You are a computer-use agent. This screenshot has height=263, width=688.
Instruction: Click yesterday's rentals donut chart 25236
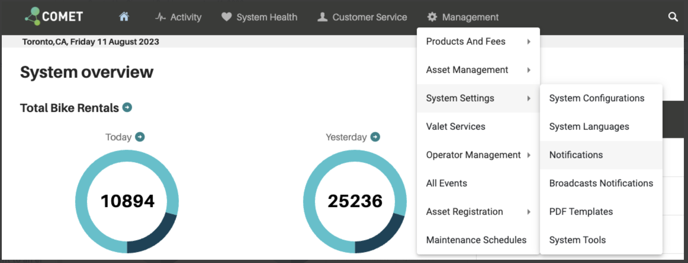point(355,201)
